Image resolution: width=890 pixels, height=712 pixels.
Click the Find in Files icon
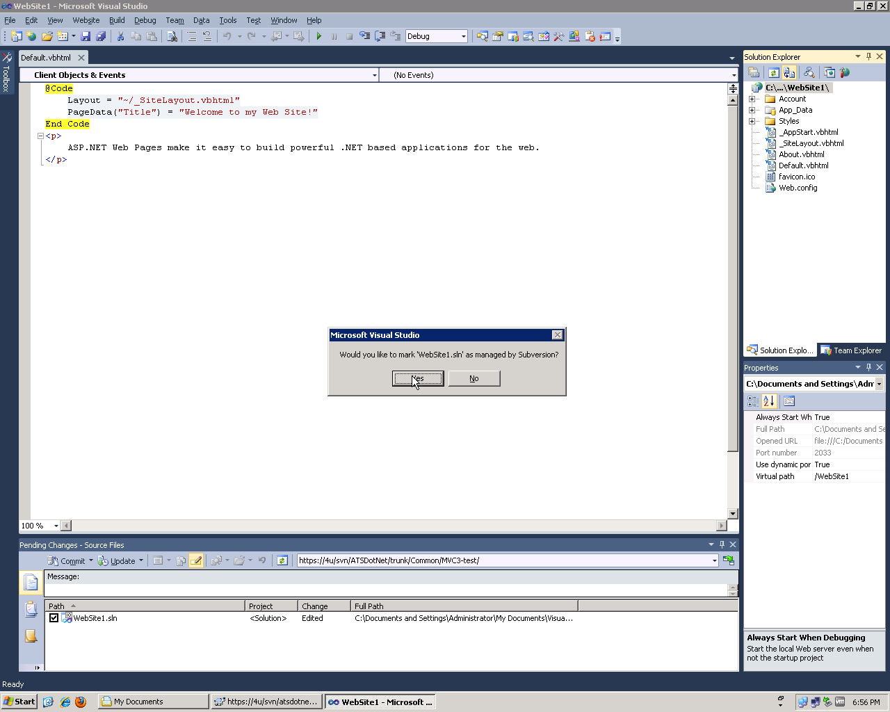pos(172,36)
